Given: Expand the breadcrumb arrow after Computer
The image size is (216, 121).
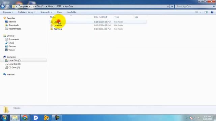Looking at the screenshot, I should 30,6.
